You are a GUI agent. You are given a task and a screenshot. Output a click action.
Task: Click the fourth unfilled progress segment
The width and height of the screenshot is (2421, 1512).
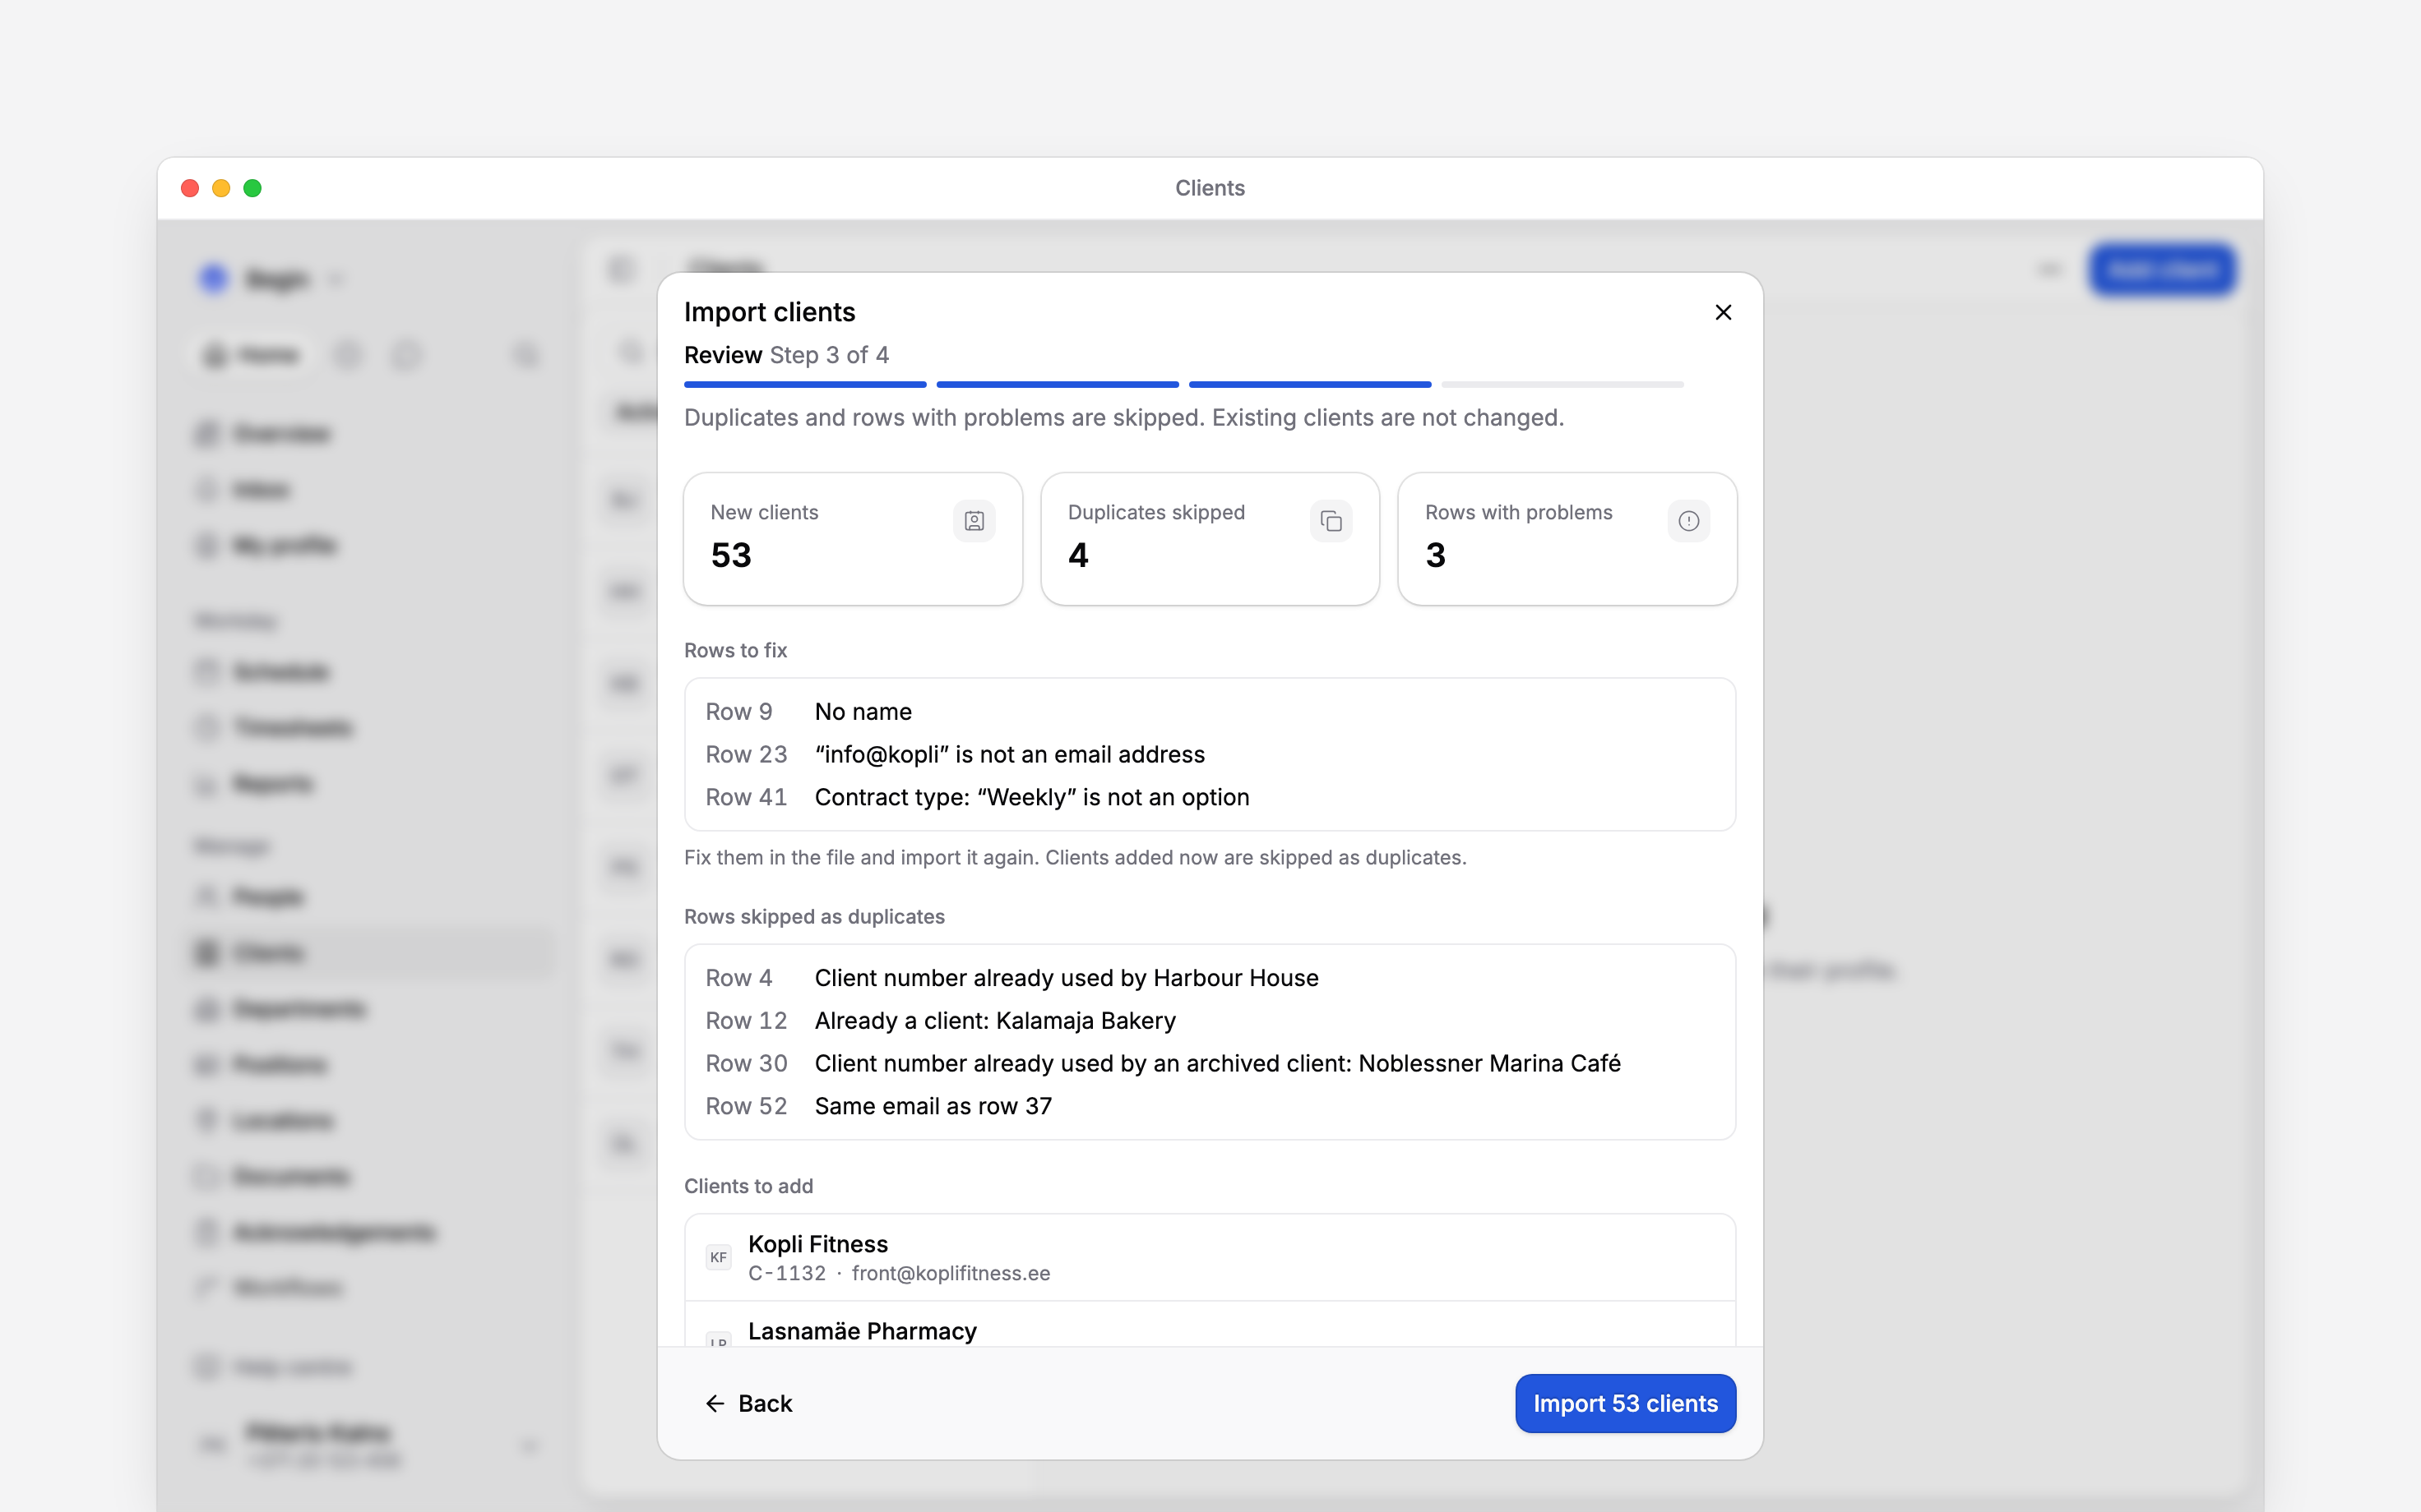(x=1562, y=384)
